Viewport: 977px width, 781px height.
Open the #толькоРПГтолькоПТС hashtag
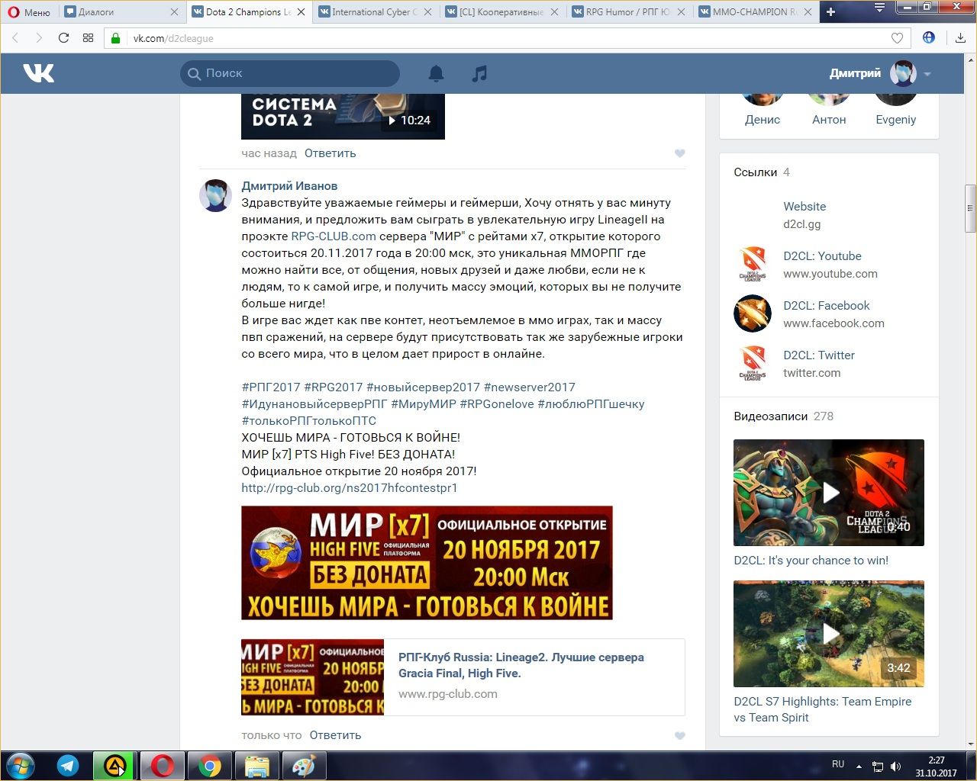pyautogui.click(x=308, y=421)
